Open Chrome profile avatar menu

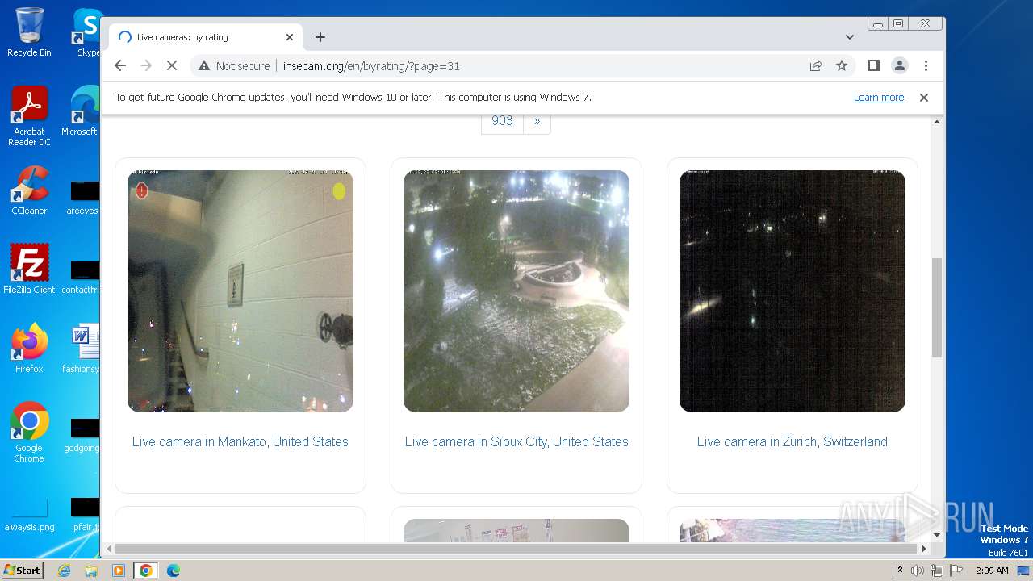click(x=900, y=66)
